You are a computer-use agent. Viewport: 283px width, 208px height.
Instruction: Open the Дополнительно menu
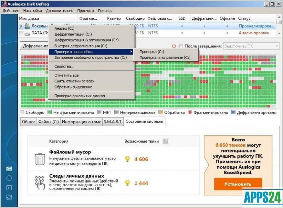coord(59,11)
